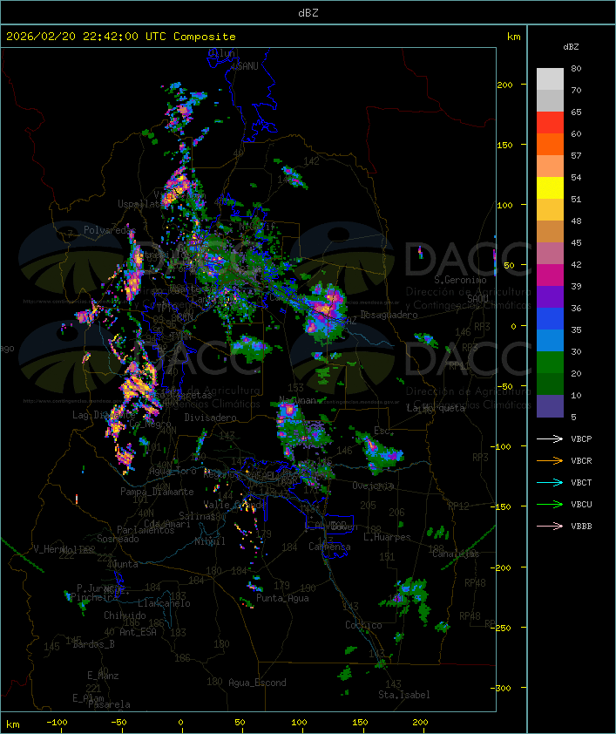The image size is (616, 734).
Task: Click the Pincheira map label
Action: tap(94, 597)
